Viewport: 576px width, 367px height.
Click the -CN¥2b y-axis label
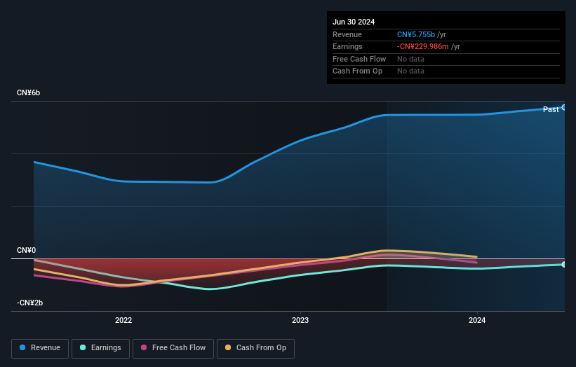29,303
